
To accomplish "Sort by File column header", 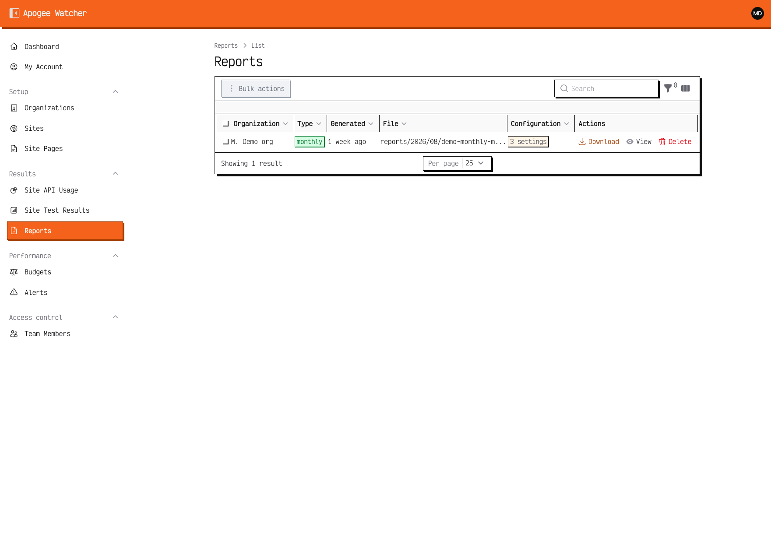I will pyautogui.click(x=394, y=124).
